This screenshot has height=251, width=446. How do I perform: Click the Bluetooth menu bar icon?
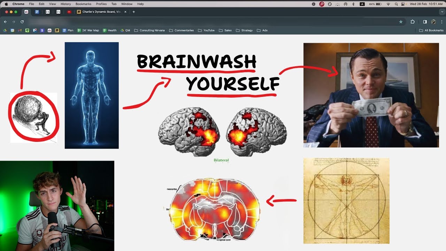click(x=353, y=4)
